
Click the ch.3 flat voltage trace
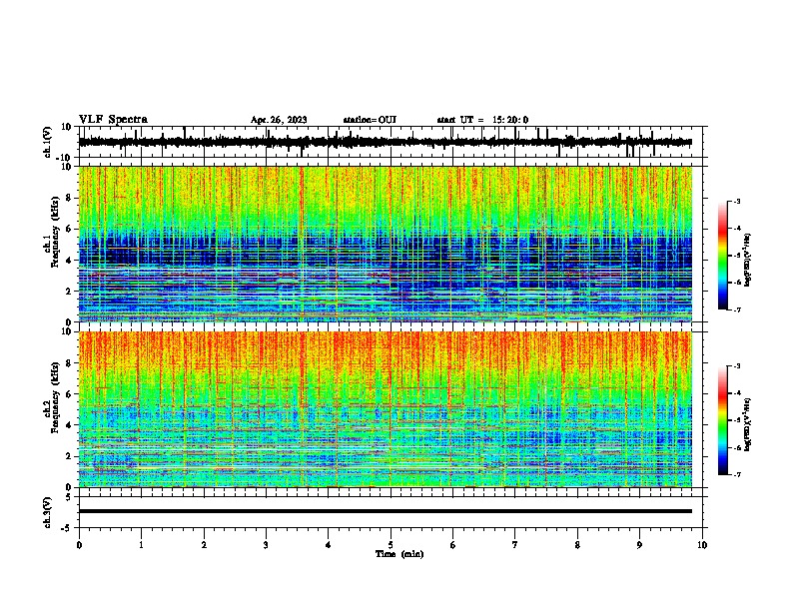pyautogui.click(x=385, y=511)
